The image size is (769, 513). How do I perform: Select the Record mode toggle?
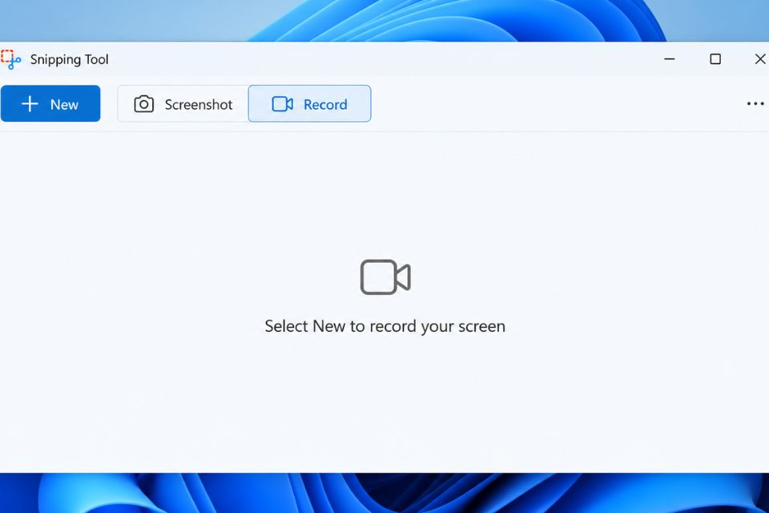point(309,103)
